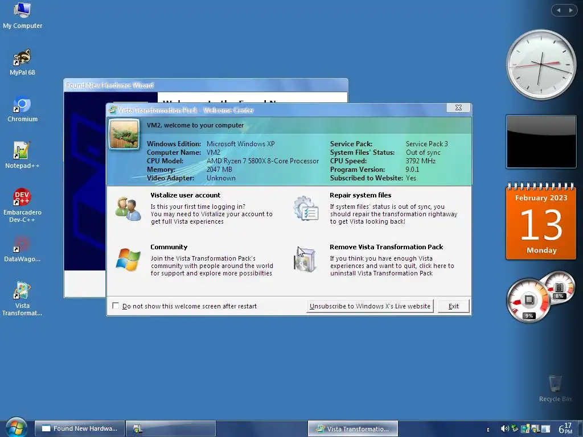This screenshot has width=583, height=437.
Task: Click the user account picture thumbnail
Action: click(124, 134)
